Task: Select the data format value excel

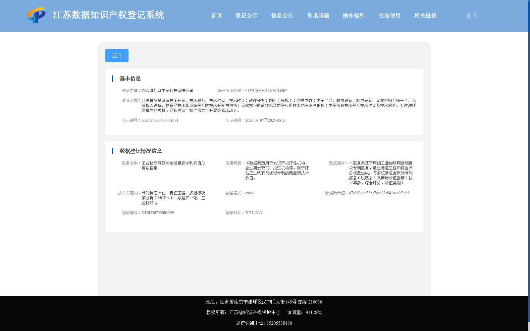Action: (249, 193)
